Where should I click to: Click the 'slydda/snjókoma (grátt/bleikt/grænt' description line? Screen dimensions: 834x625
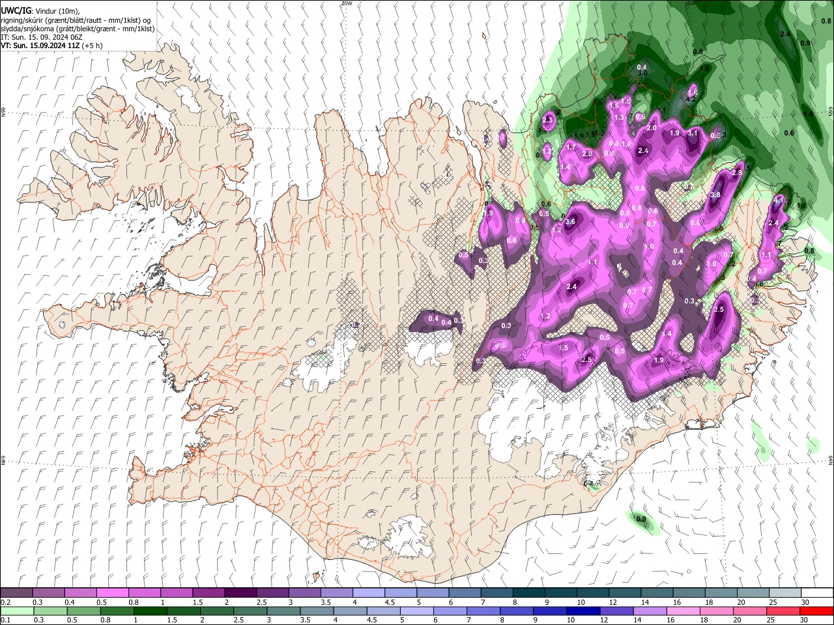coord(78,29)
